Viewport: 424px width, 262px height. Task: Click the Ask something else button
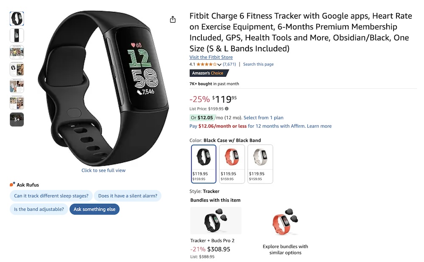[94, 209]
